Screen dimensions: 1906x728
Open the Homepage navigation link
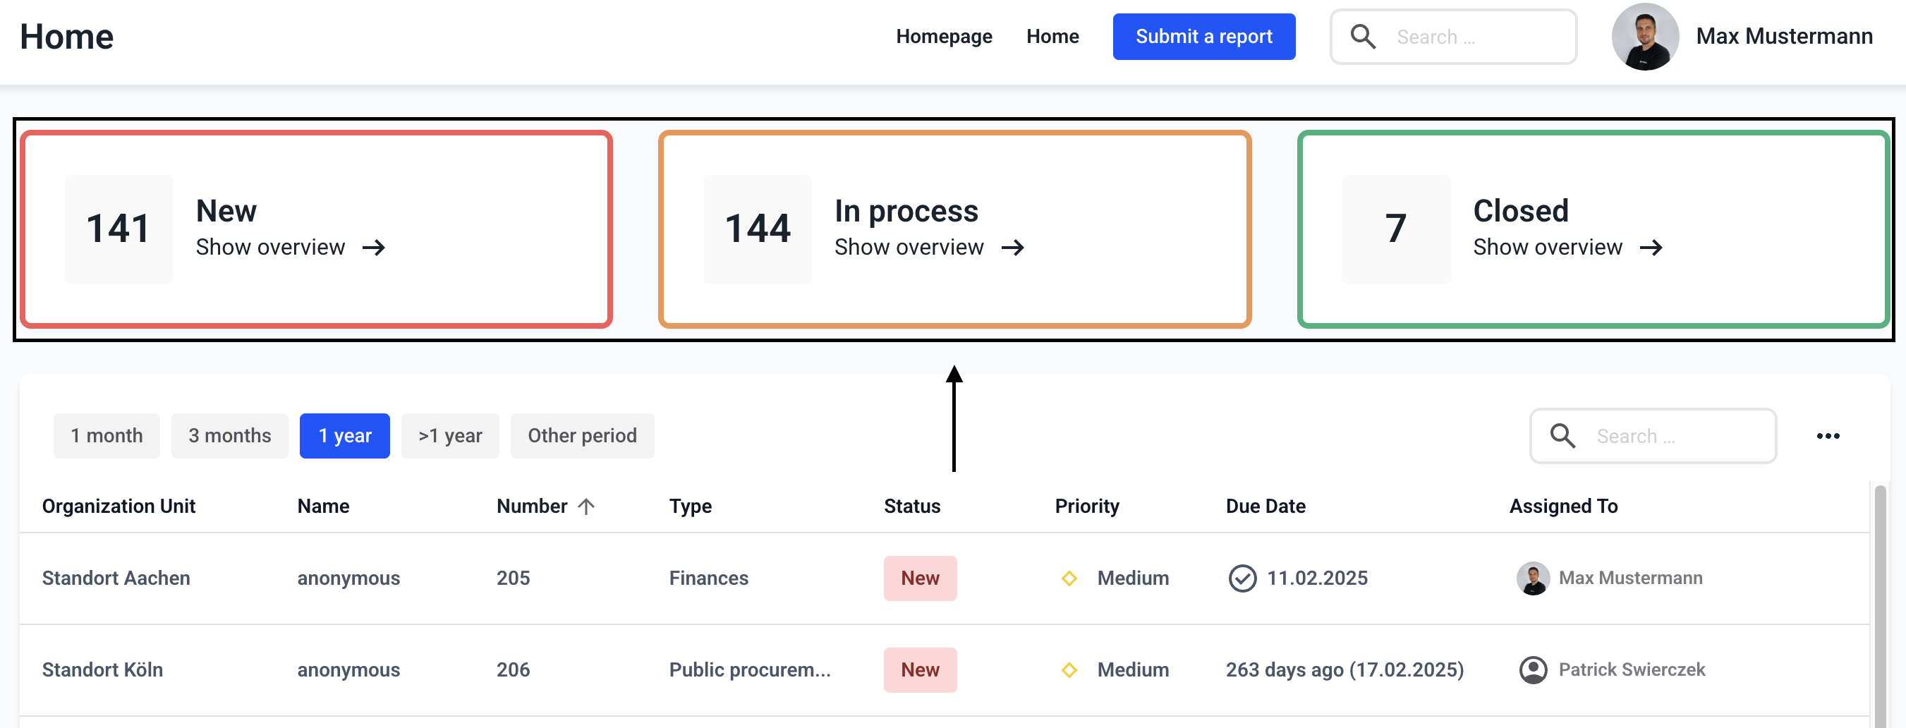(x=943, y=36)
